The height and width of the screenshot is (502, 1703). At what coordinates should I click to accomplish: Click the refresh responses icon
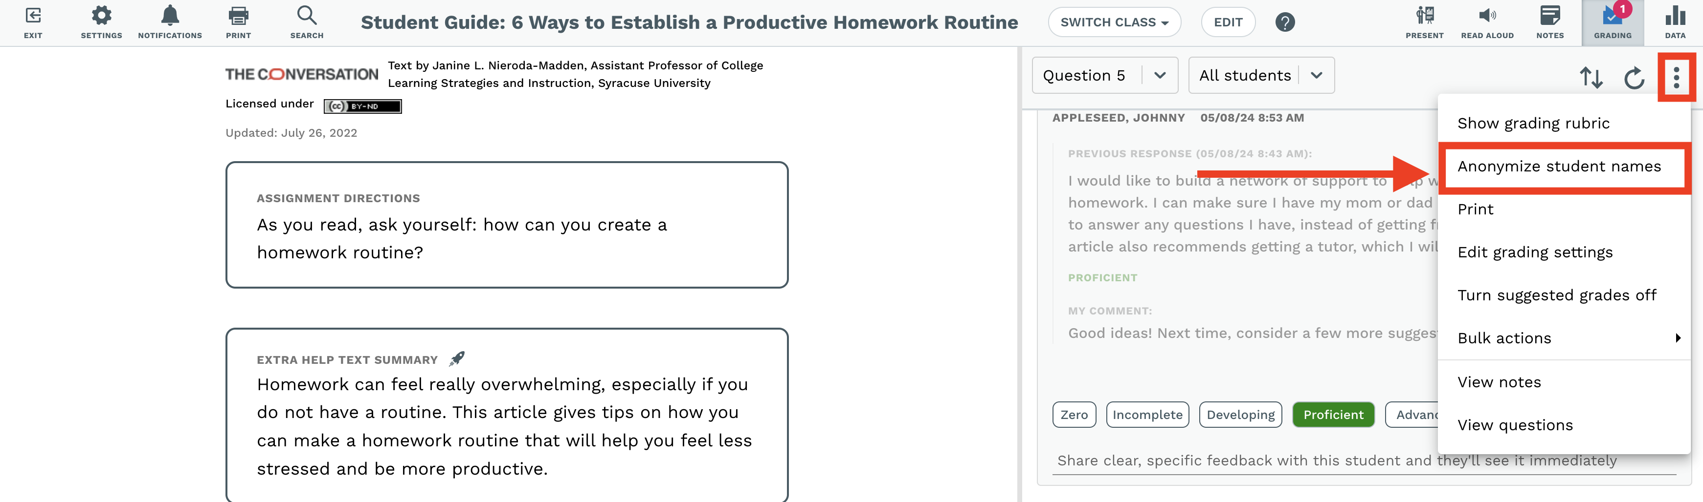tap(1634, 78)
